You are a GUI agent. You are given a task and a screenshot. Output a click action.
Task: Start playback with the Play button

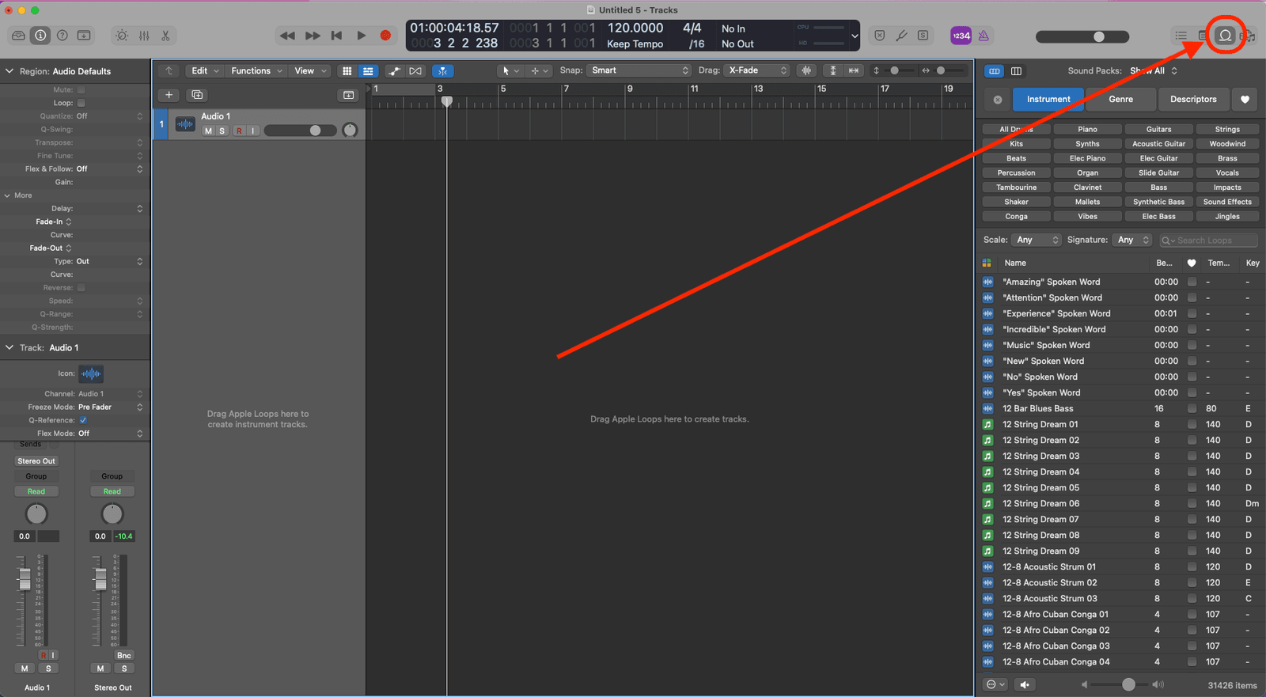click(x=362, y=36)
